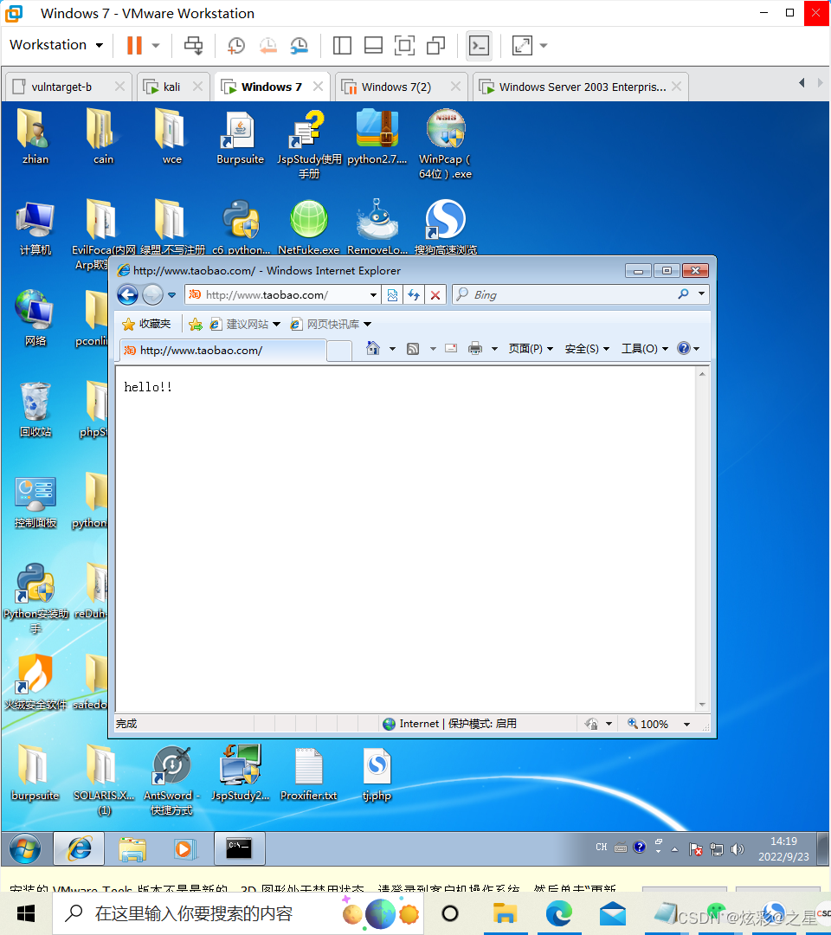Show the VMware sidebar library view icon
The width and height of the screenshot is (831, 935).
click(342, 45)
